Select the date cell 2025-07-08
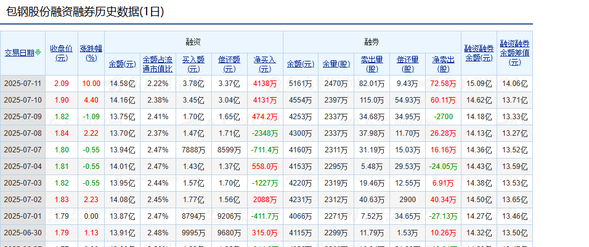589x247 pixels. coord(23,133)
